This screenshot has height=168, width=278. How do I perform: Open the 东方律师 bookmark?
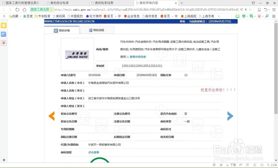[94, 16]
